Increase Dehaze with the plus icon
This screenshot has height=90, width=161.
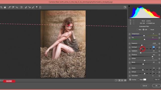(x=159, y=72)
